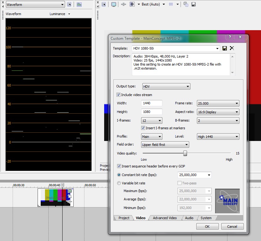Open the event pan/crop icon on the clip
The image size is (261, 241).
(70, 196)
